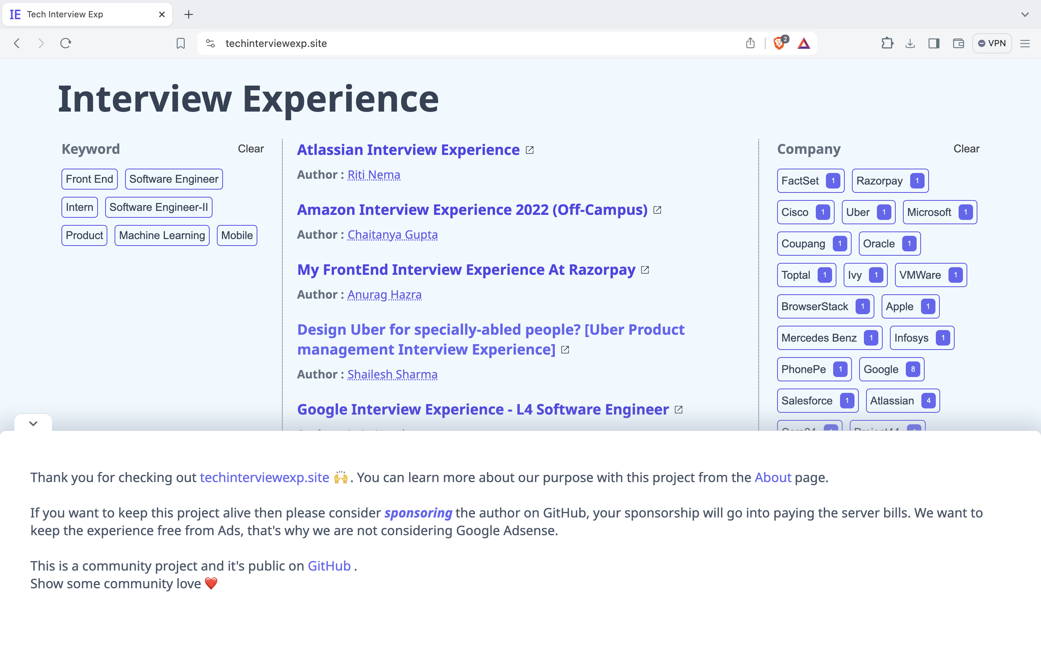
Task: Filter by VMWare company
Action: click(x=931, y=275)
